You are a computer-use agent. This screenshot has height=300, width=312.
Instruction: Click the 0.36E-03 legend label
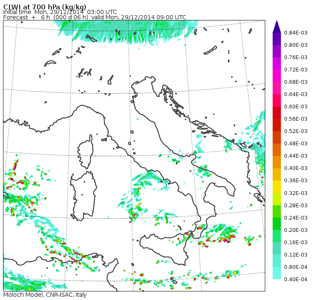click(x=296, y=181)
